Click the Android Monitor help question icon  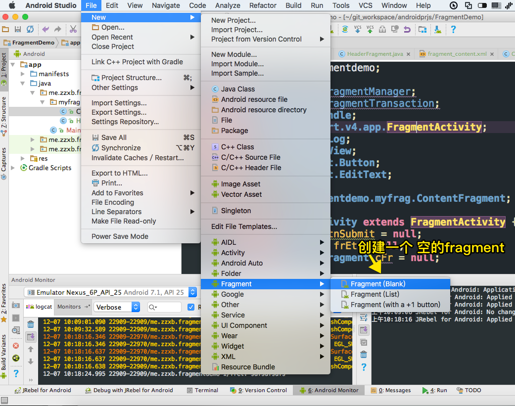pyautogui.click(x=16, y=373)
